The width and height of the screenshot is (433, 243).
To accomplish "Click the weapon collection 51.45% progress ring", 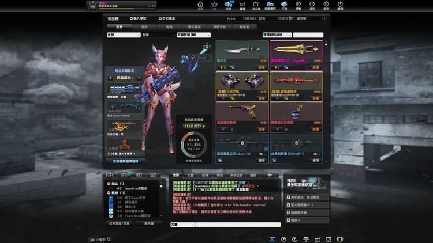I will coord(194,145).
